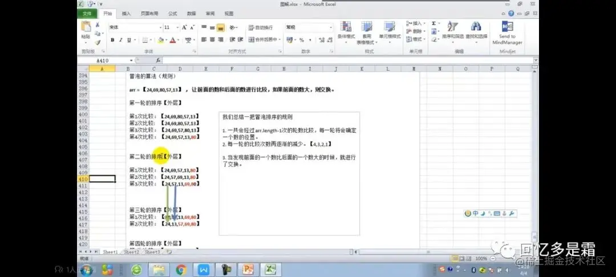Open PowerPoint from the taskbar
This screenshot has height=277, width=616.
[x=248, y=270]
